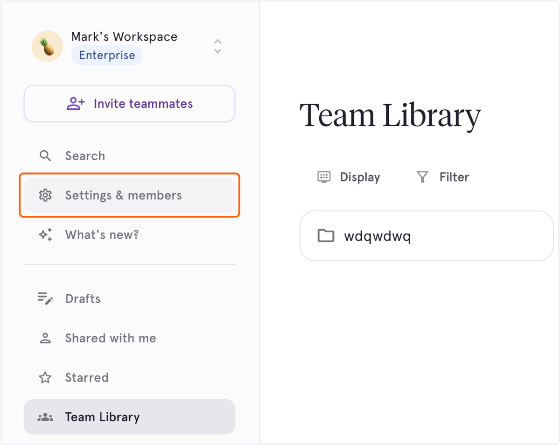Click the Invite teammates button
The image size is (560, 445).
pyautogui.click(x=129, y=104)
